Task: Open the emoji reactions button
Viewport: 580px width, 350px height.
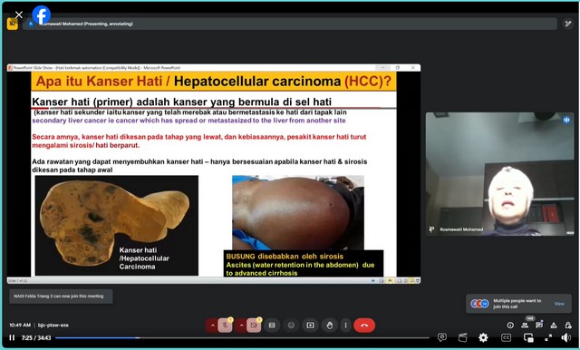Action: pyautogui.click(x=291, y=326)
